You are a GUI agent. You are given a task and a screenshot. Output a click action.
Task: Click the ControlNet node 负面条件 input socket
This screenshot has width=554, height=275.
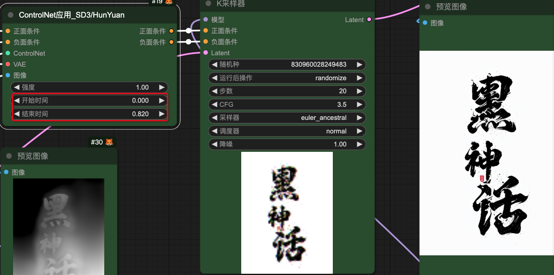tap(8, 42)
